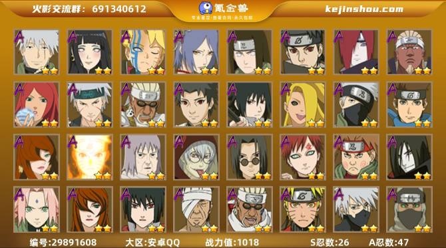Select the blonde Naruto portrait with headband

[x=303, y=209]
